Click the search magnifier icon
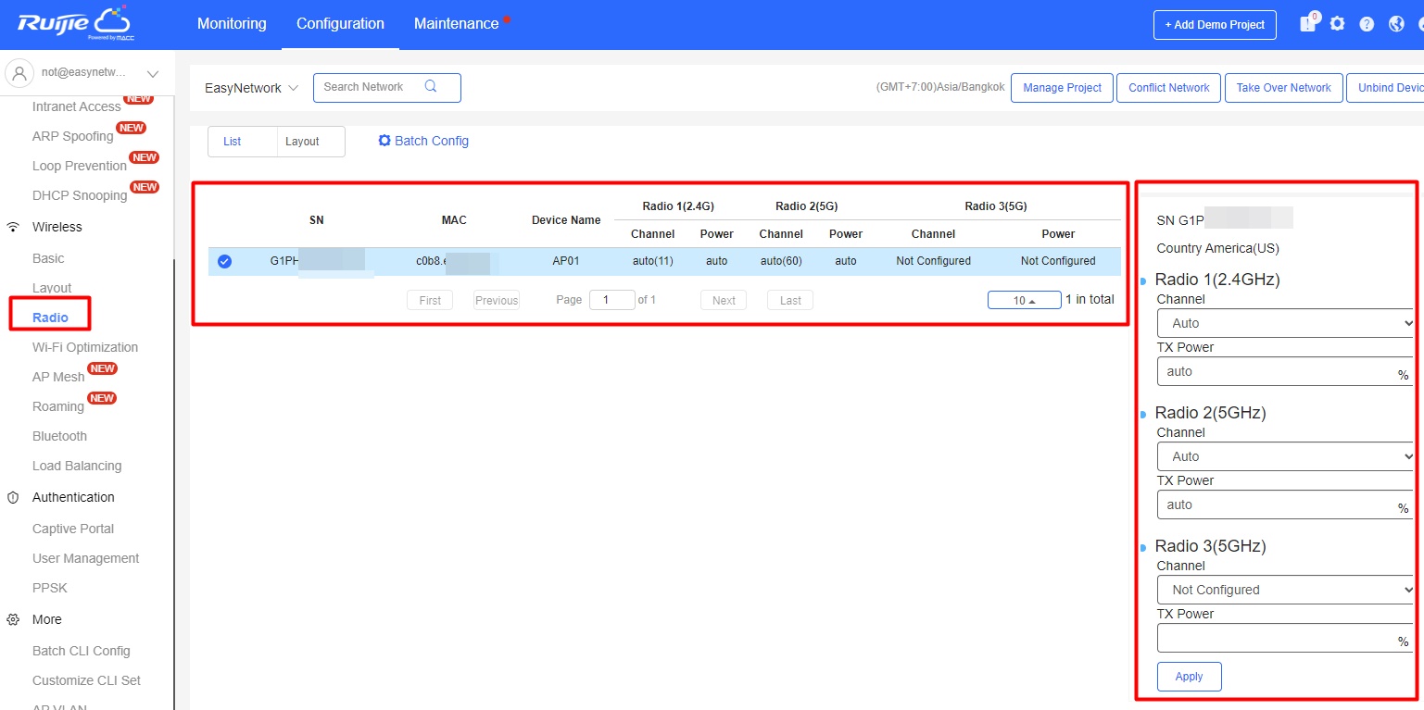This screenshot has width=1424, height=710. coord(431,87)
